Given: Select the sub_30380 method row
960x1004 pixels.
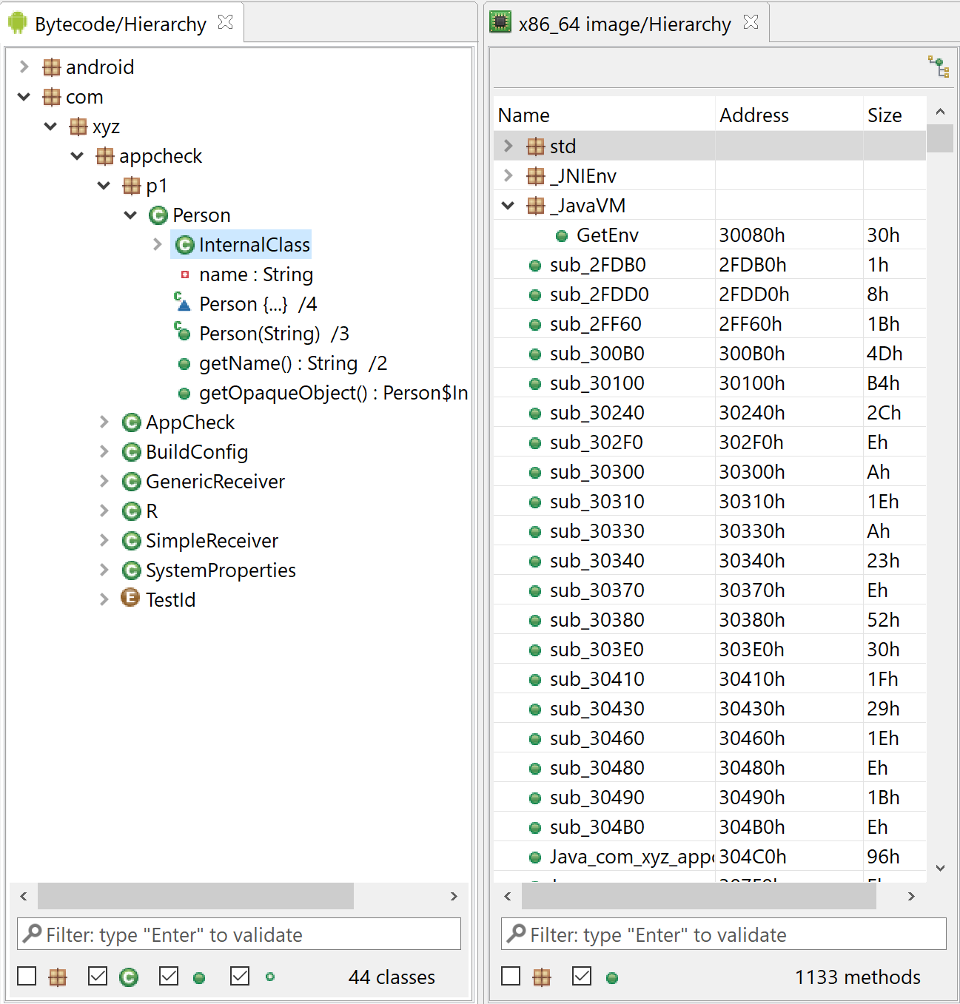Looking at the screenshot, I should click(710, 620).
